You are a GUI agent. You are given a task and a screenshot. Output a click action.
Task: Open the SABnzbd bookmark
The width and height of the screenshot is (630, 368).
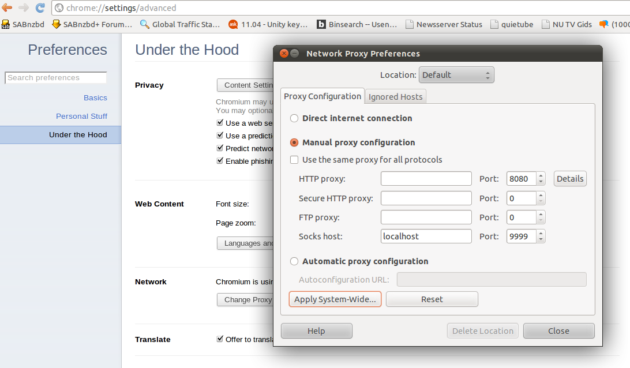[x=23, y=24]
